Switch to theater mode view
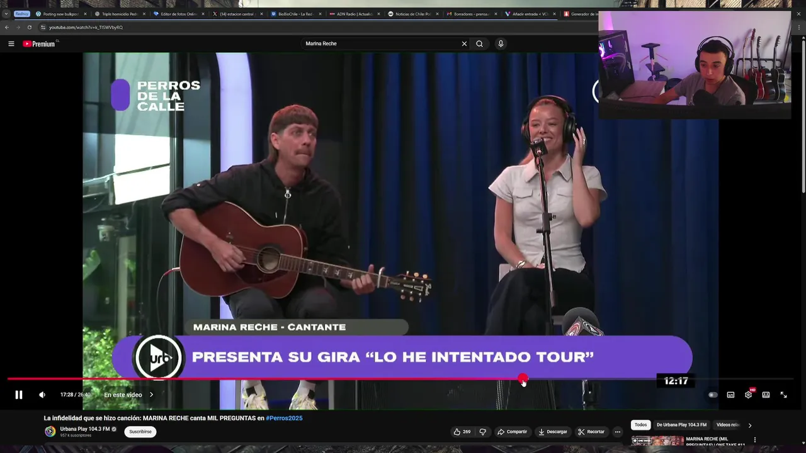This screenshot has width=806, height=453. pos(766,394)
